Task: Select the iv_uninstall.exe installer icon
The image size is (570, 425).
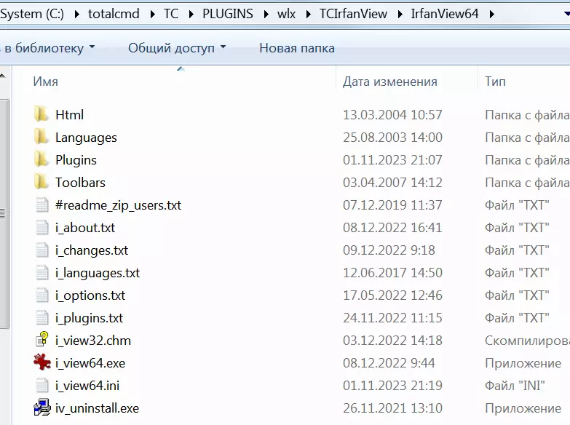Action: [x=41, y=408]
